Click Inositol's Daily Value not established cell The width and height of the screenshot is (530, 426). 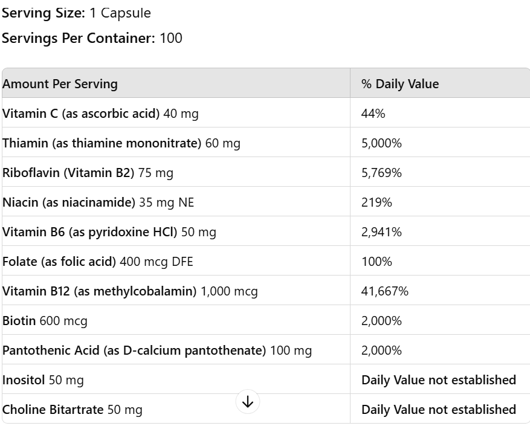[438, 380]
